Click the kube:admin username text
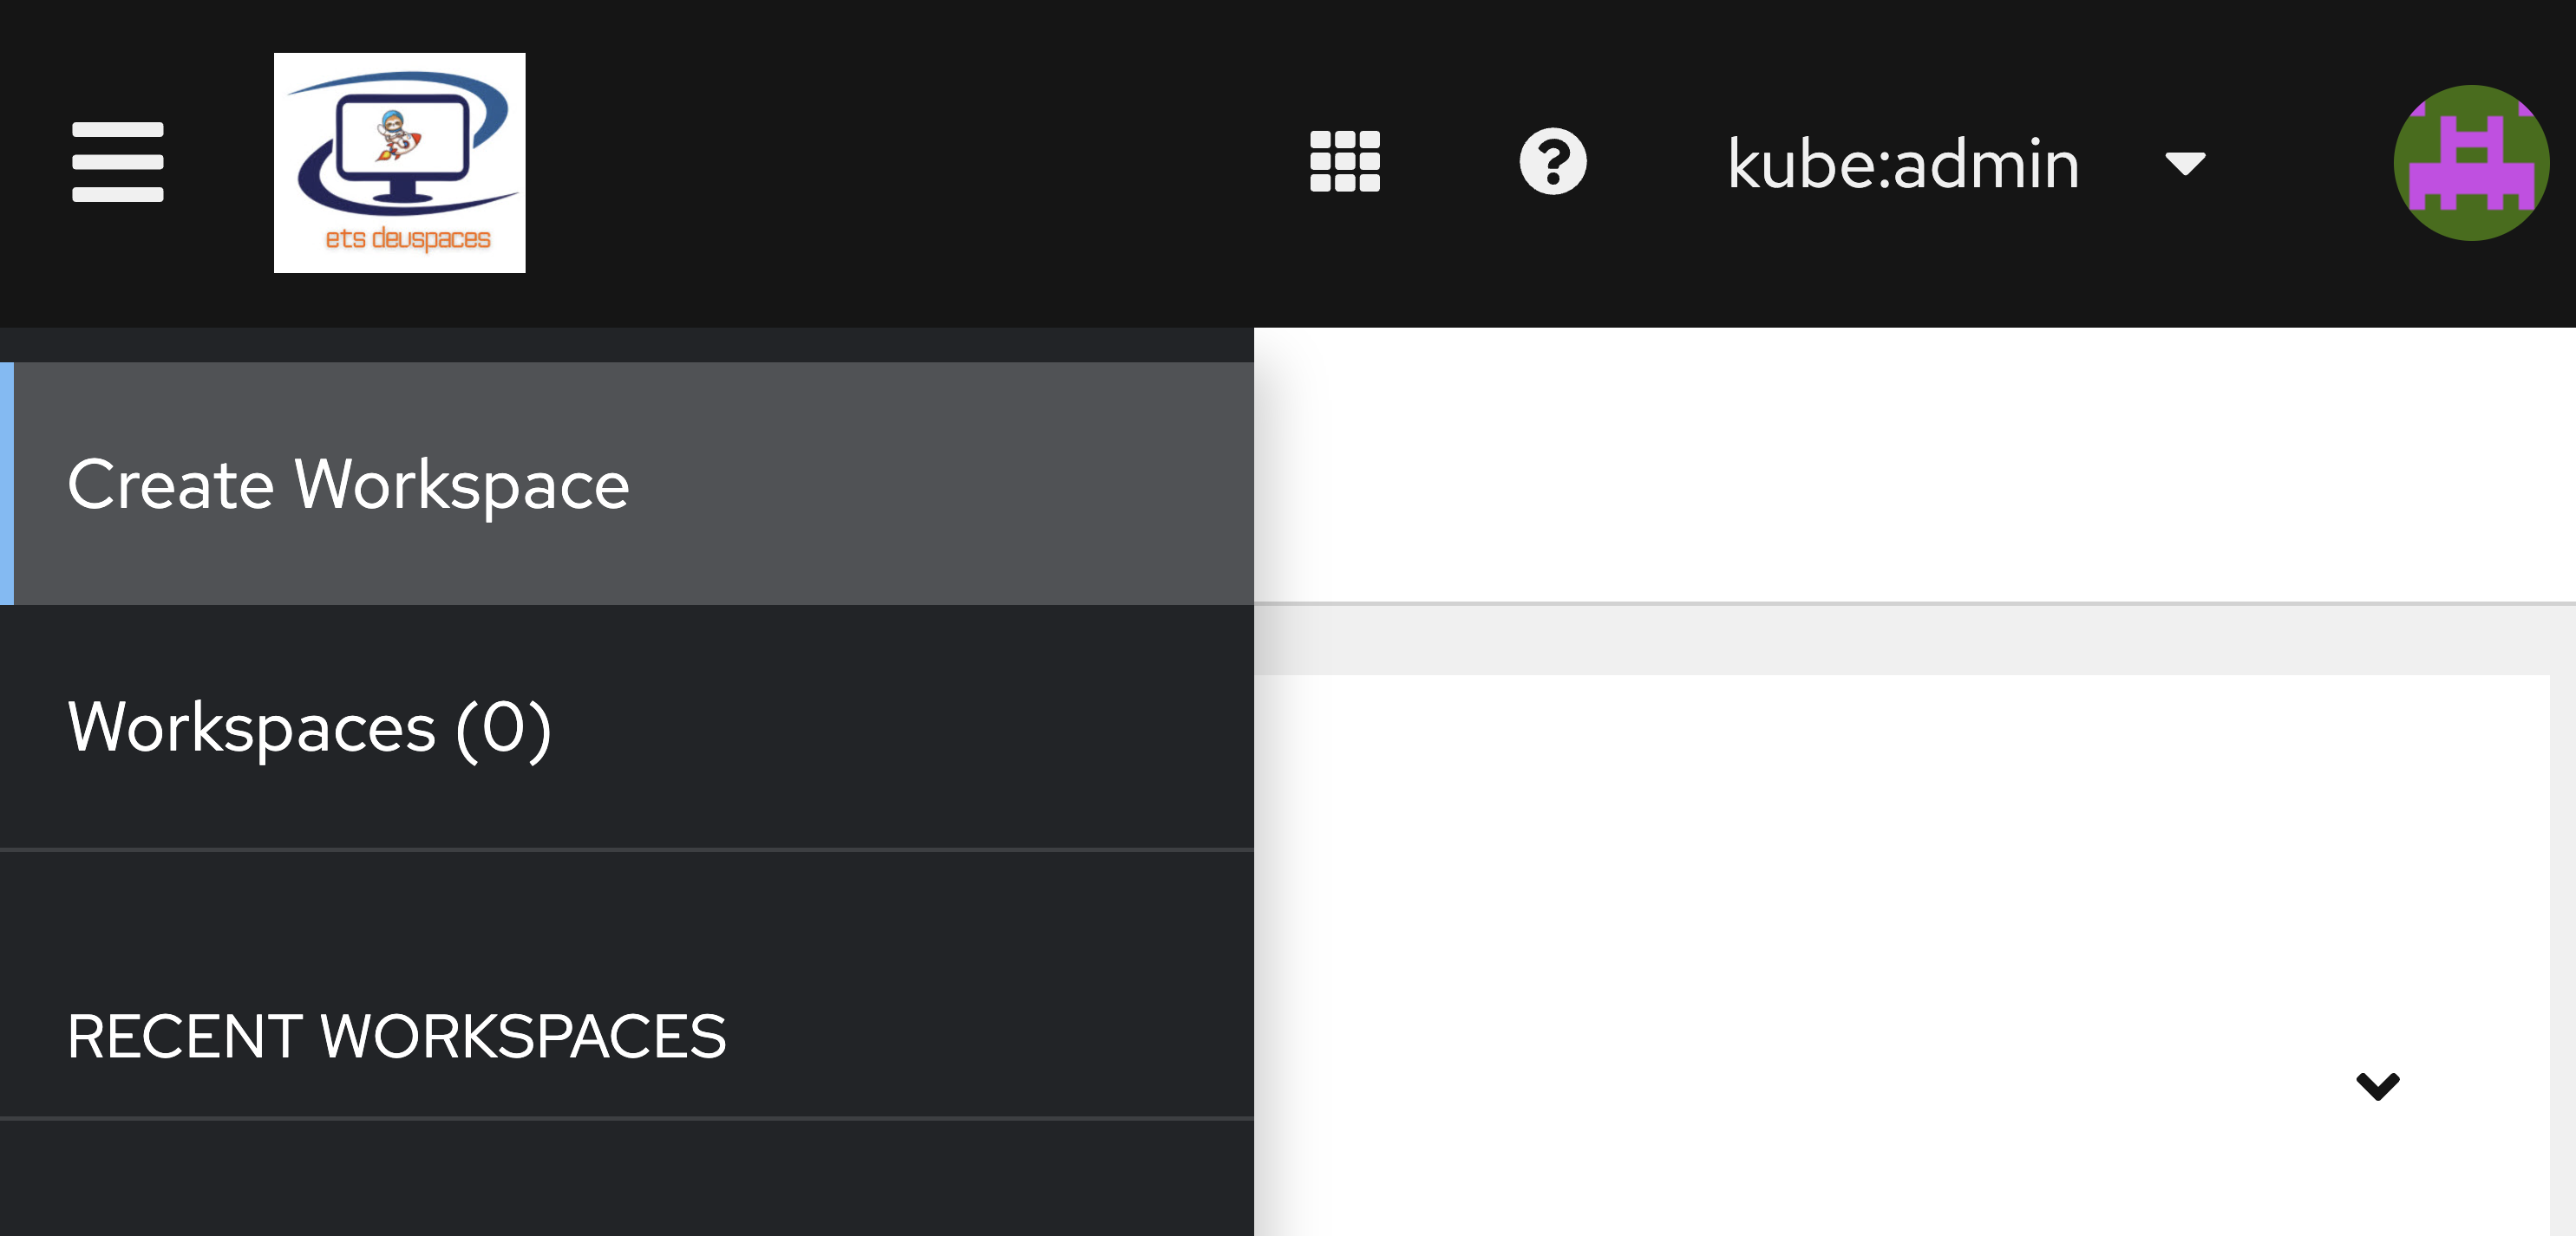Image resolution: width=2576 pixels, height=1236 pixels. click(1903, 164)
